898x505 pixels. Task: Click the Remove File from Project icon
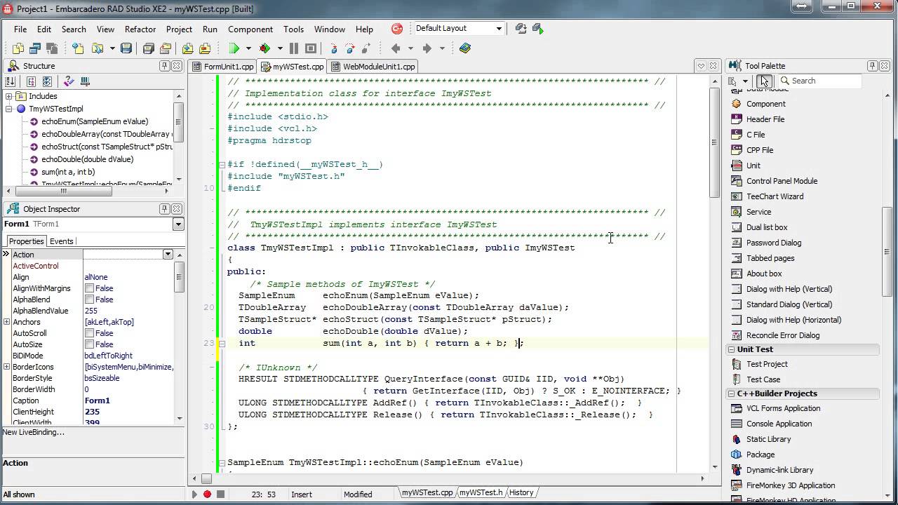[x=204, y=48]
